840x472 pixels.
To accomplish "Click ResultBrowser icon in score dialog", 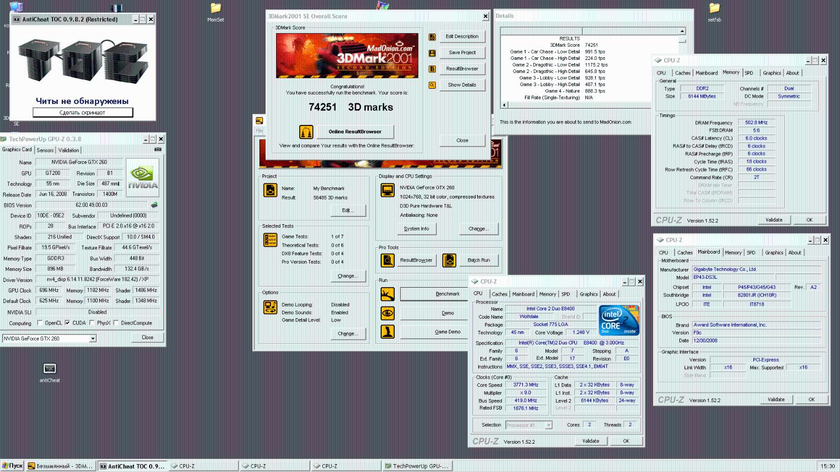I will (x=432, y=69).
